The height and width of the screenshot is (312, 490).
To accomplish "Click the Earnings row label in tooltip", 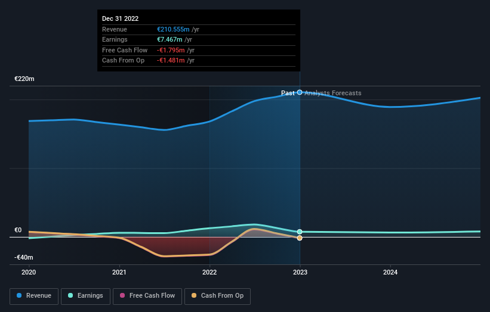I will [x=115, y=39].
